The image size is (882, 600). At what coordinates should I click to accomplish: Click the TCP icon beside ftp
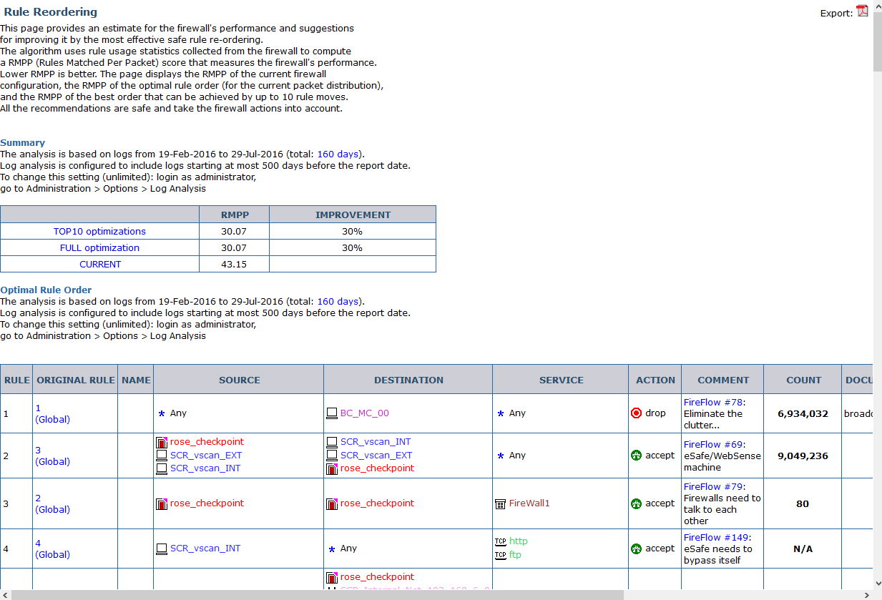point(500,555)
